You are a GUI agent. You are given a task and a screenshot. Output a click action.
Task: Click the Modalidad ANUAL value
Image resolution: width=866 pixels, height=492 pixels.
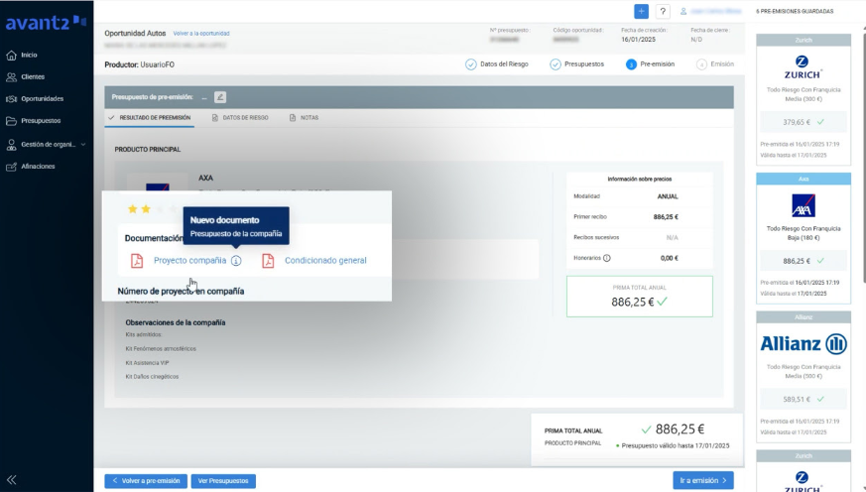[x=668, y=196]
